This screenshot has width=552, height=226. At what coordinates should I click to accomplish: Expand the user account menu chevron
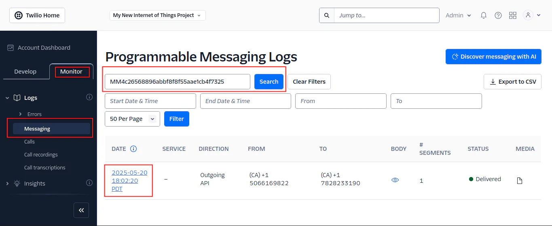pyautogui.click(x=539, y=15)
